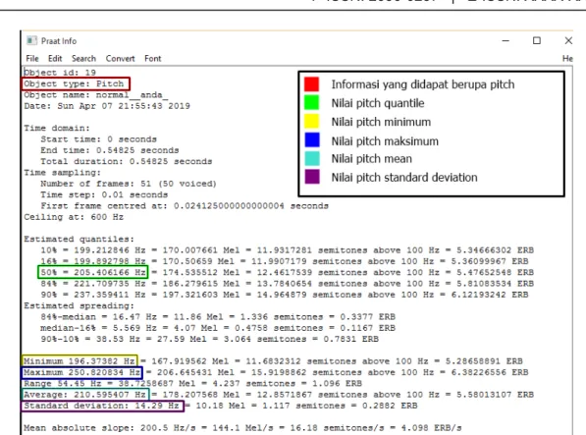Image resolution: width=586 pixels, height=435 pixels.
Task: Open the Edit menu
Action: [x=55, y=59]
